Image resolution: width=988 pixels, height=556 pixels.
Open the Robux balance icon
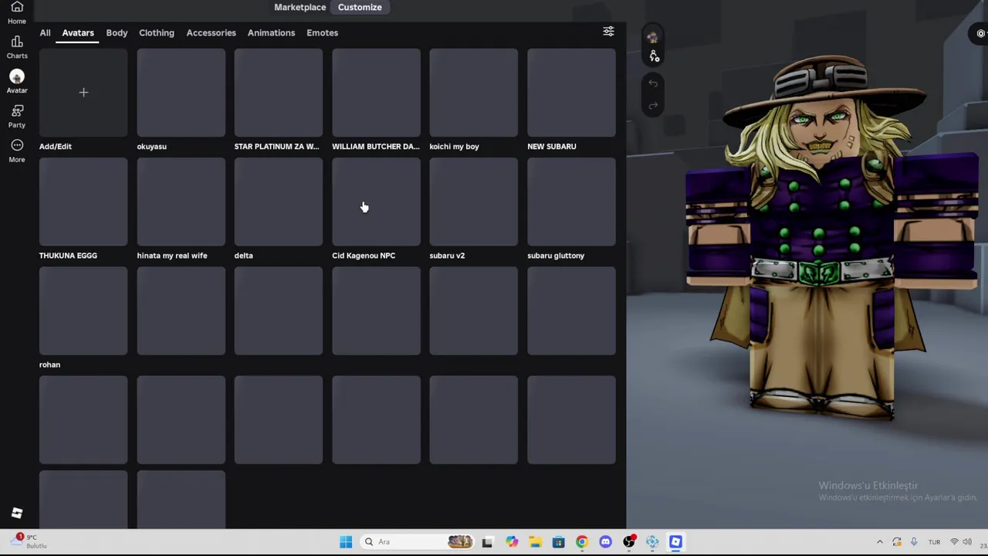[980, 33]
